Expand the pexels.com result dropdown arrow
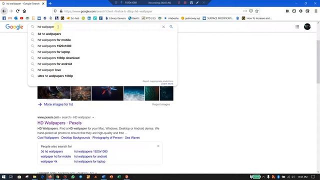The width and height of the screenshot is (320, 180). click(93, 117)
